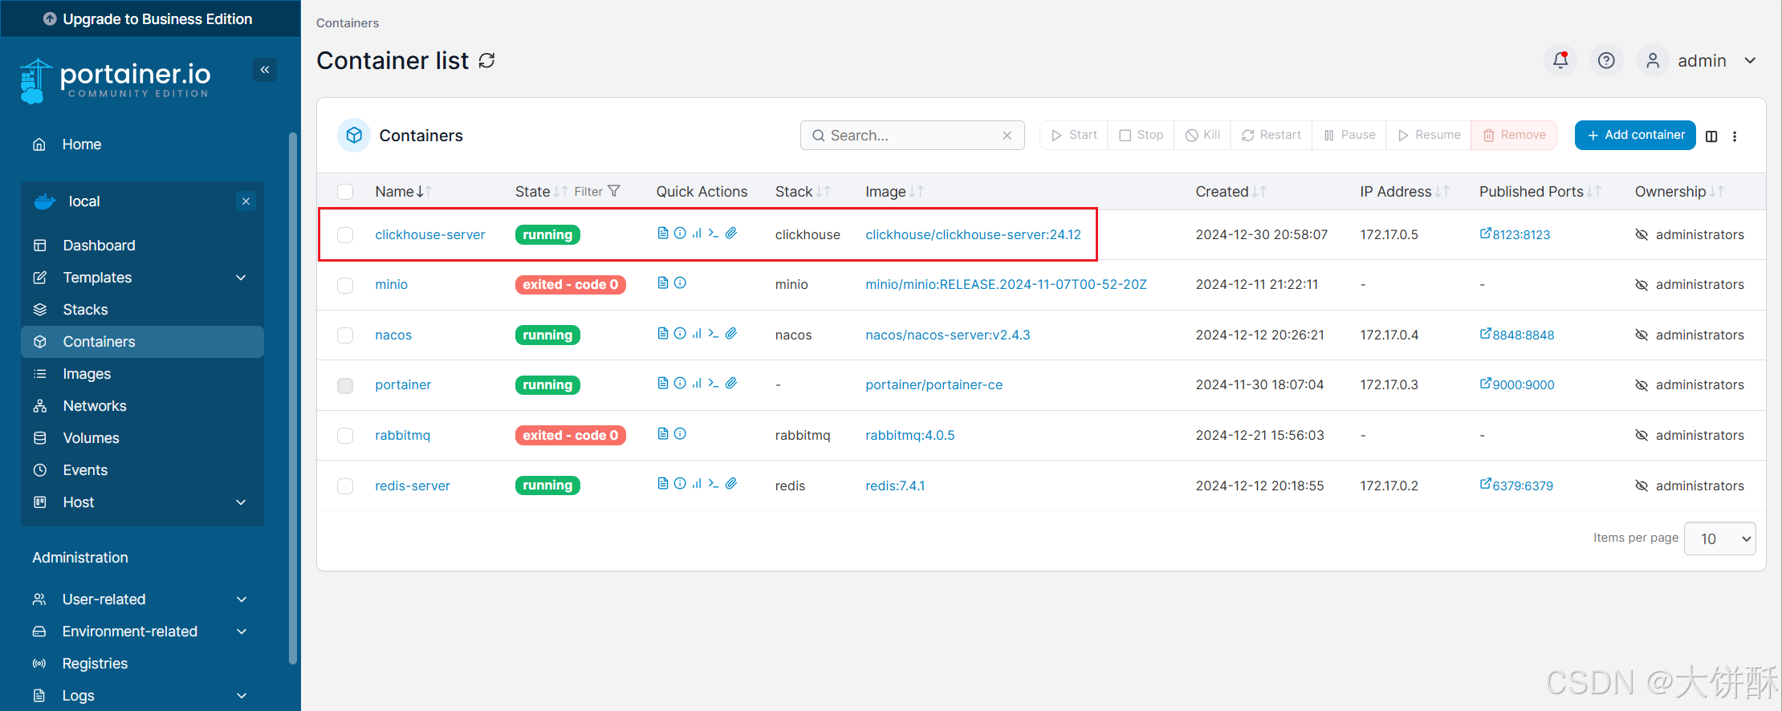1782x711 pixels.
Task: Sort containers by Name column
Action: (x=403, y=192)
